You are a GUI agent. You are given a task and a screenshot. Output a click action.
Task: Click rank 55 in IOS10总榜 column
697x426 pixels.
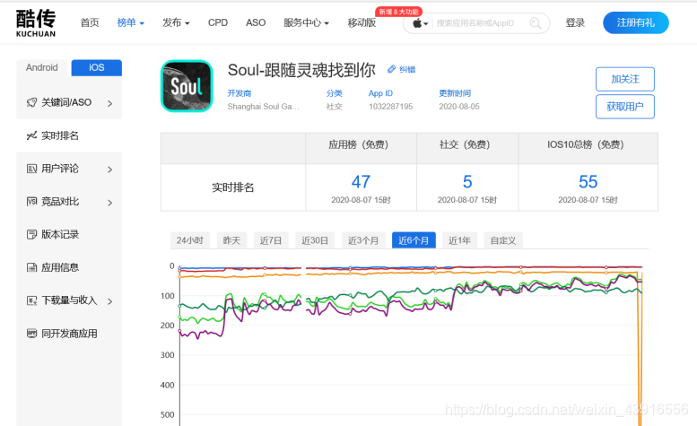(x=588, y=182)
